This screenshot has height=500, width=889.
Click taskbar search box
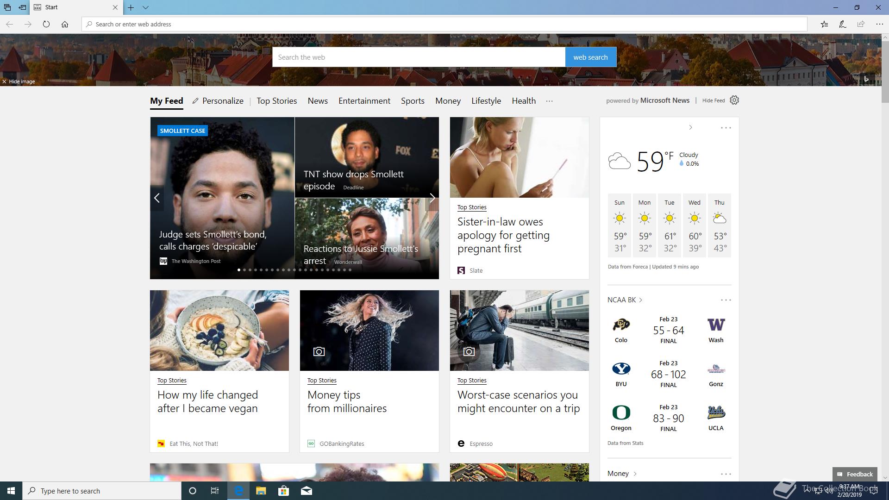[102, 491]
